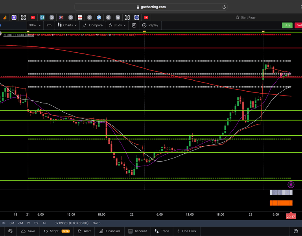Open the multicolored bookmark after the first G
Screen dimensions: 302x236
coord(61,18)
